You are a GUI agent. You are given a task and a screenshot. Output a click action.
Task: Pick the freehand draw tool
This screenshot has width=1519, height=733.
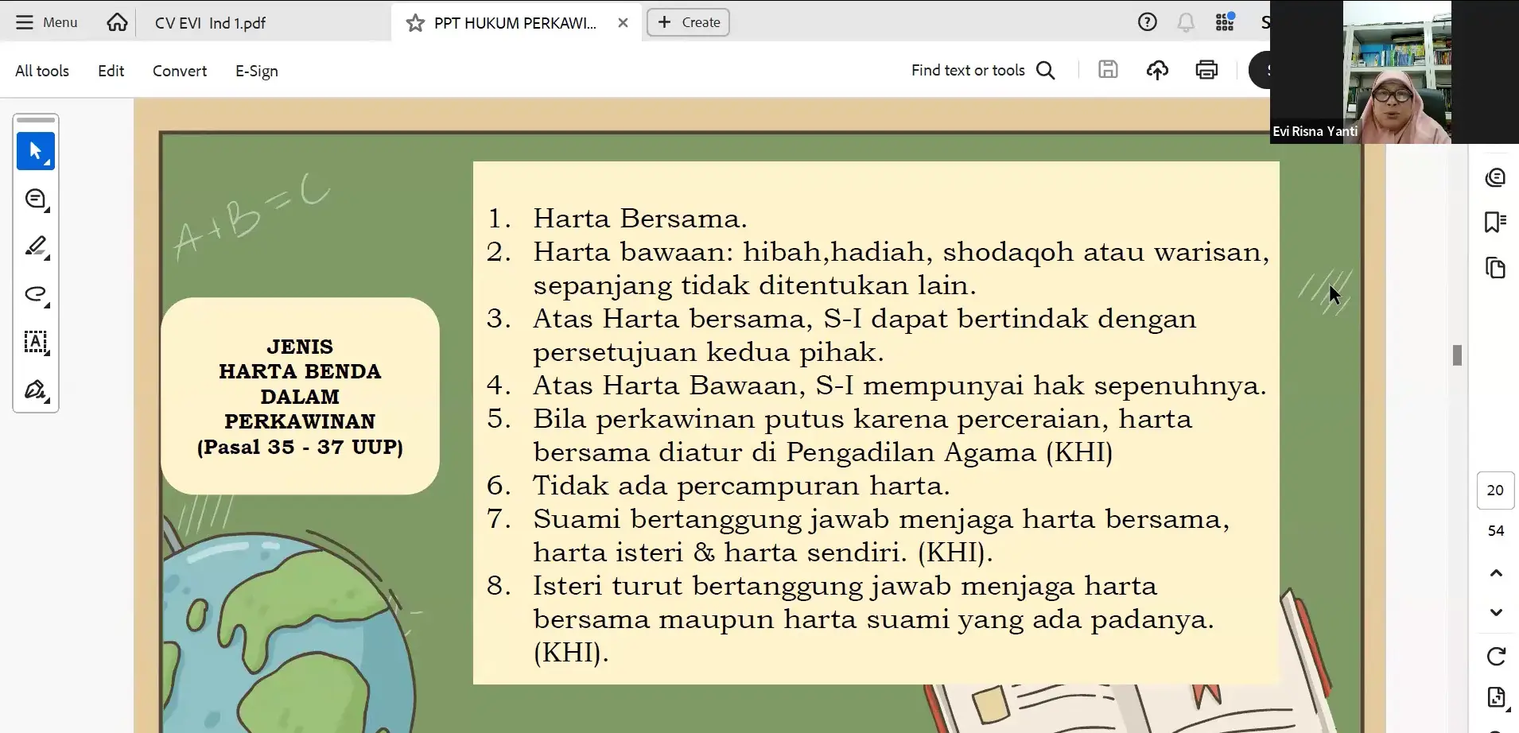(x=36, y=295)
